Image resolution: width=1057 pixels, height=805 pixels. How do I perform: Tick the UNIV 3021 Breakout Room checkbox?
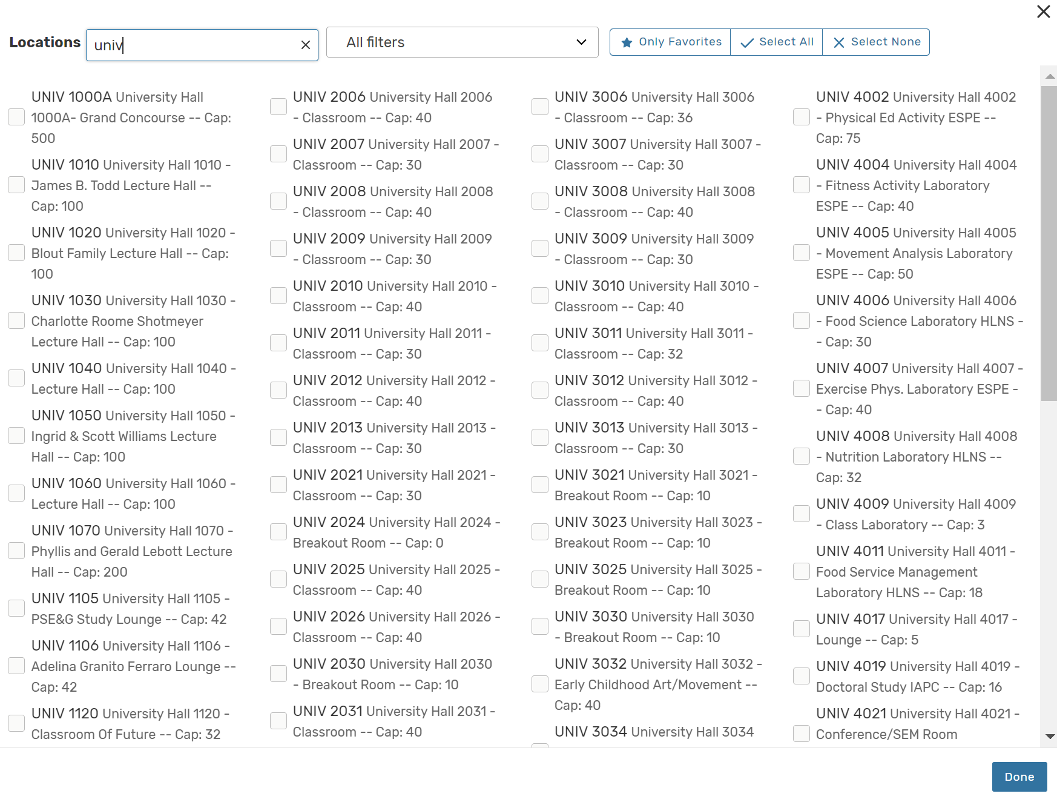[540, 485]
